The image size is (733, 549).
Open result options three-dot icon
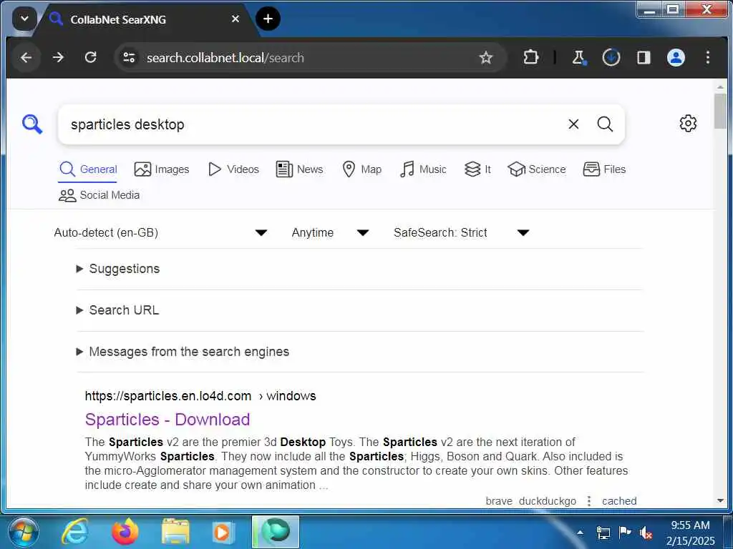tap(589, 501)
